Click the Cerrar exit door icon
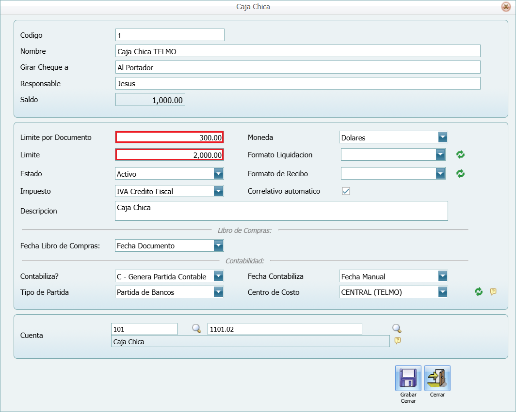 (x=437, y=378)
